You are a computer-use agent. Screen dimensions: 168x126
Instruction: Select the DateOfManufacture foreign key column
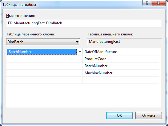click(x=121, y=52)
